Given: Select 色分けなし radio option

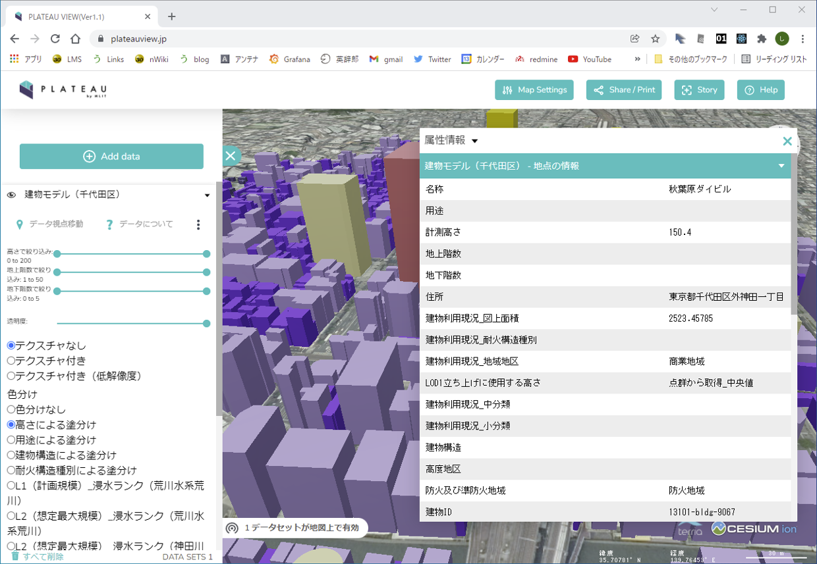Looking at the screenshot, I should (x=11, y=409).
